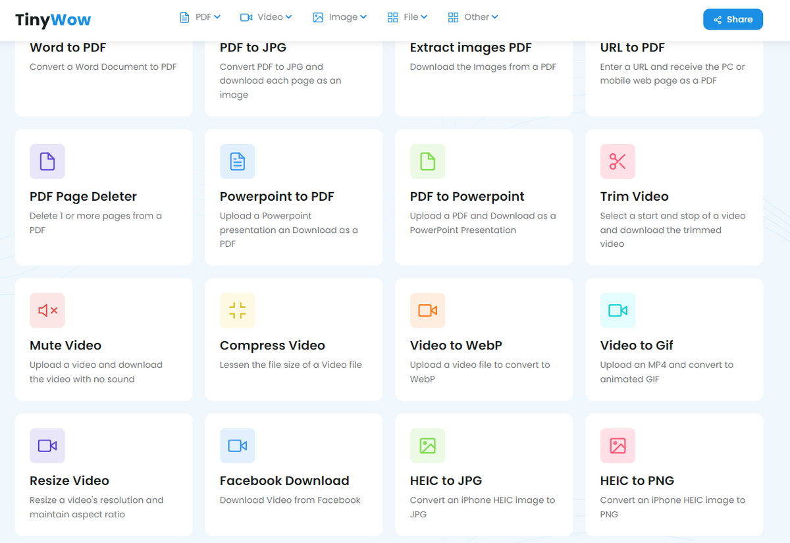Click the Mute Video speaker icon
The image size is (790, 543).
tap(47, 310)
